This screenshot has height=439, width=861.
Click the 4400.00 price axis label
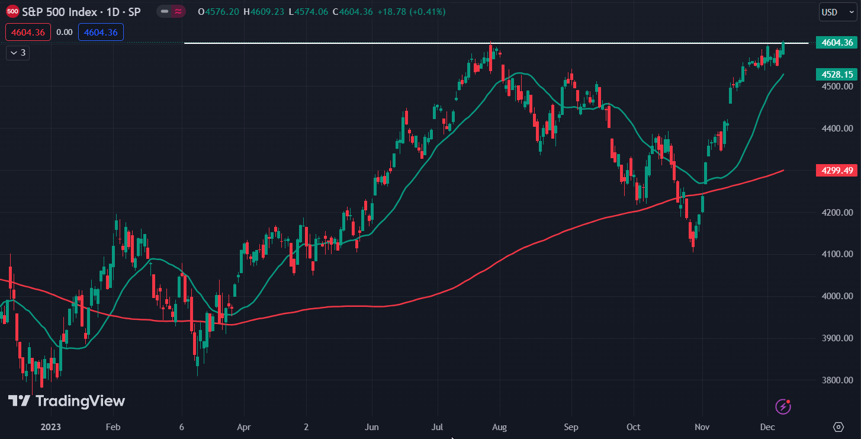[838, 129]
